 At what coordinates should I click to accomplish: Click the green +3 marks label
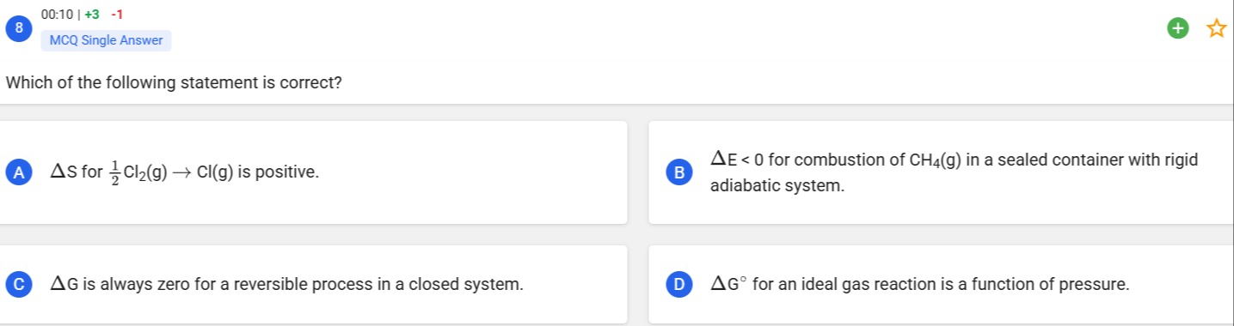coord(92,15)
